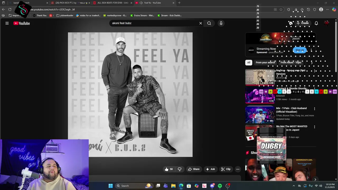Open the Thank You bookmark

[x=40, y=16]
